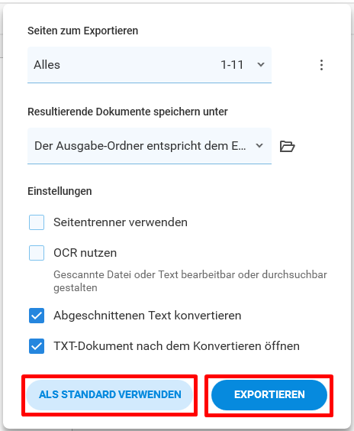Open the Resultierende Dokumente speichern unter dropdown

tap(150, 146)
